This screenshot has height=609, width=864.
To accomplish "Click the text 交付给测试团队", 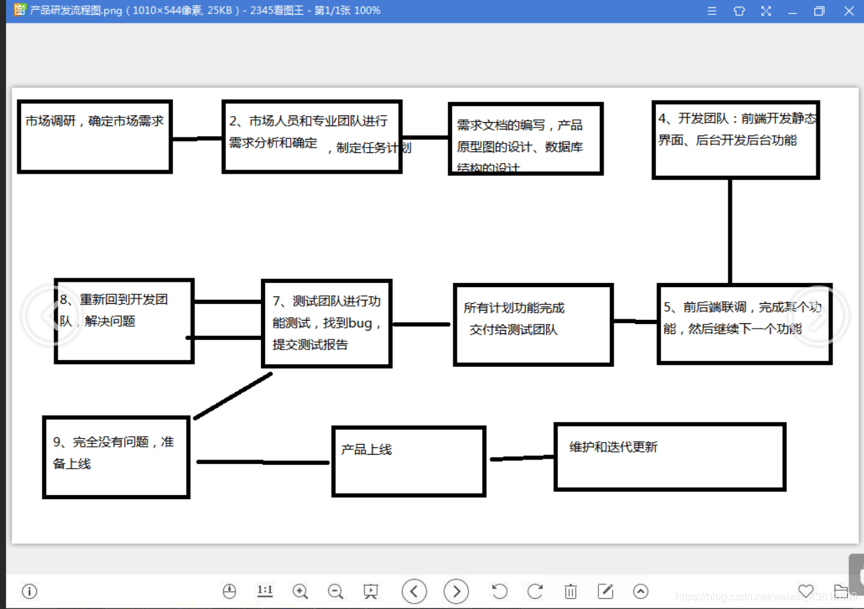I will click(x=514, y=329).
